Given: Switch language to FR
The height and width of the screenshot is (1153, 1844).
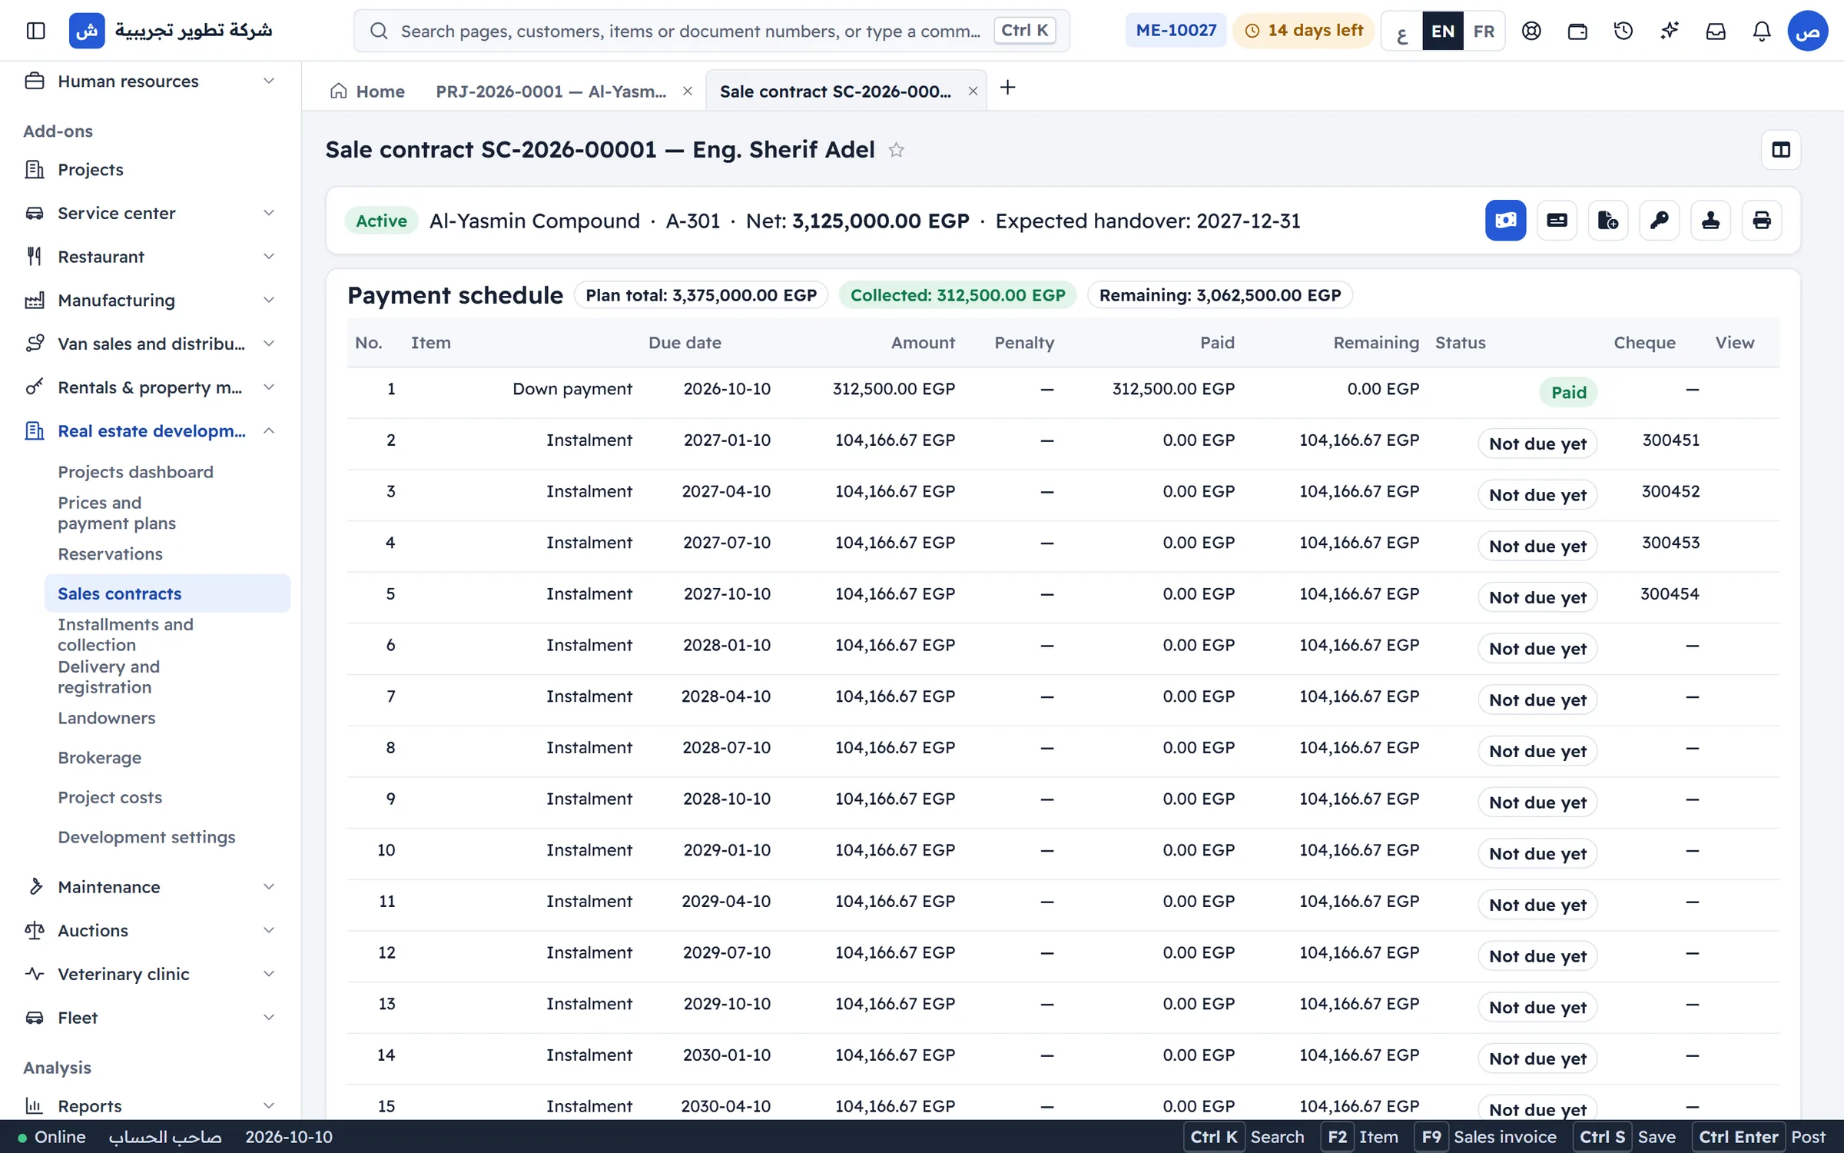Looking at the screenshot, I should [x=1484, y=31].
